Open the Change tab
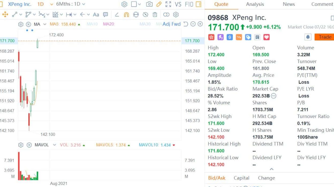Viewport: 334px width, 187px height. point(266,178)
